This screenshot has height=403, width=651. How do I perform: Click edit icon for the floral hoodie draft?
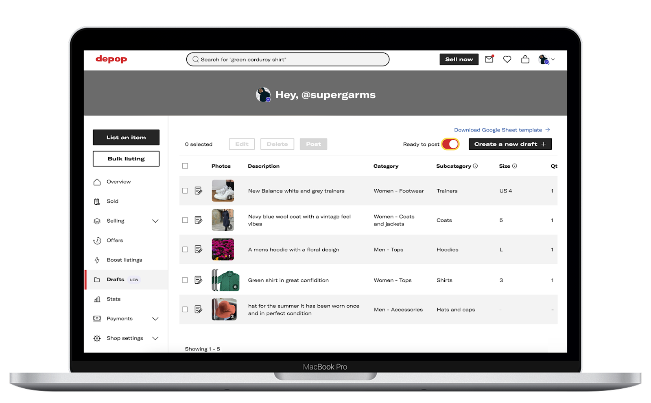(x=199, y=250)
